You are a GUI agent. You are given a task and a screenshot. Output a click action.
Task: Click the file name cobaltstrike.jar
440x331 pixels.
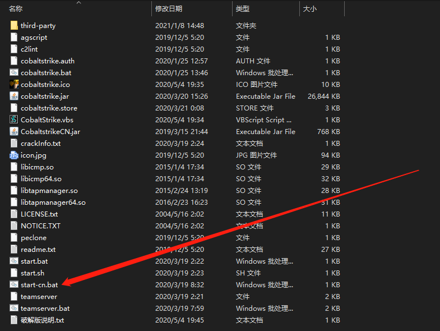(x=45, y=96)
